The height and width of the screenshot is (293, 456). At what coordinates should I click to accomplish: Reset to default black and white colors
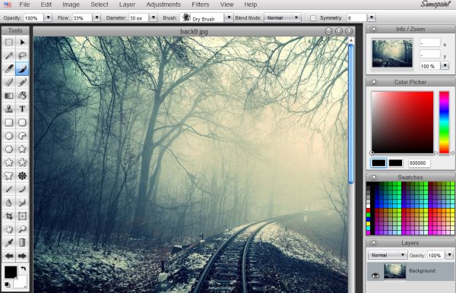tap(7, 285)
